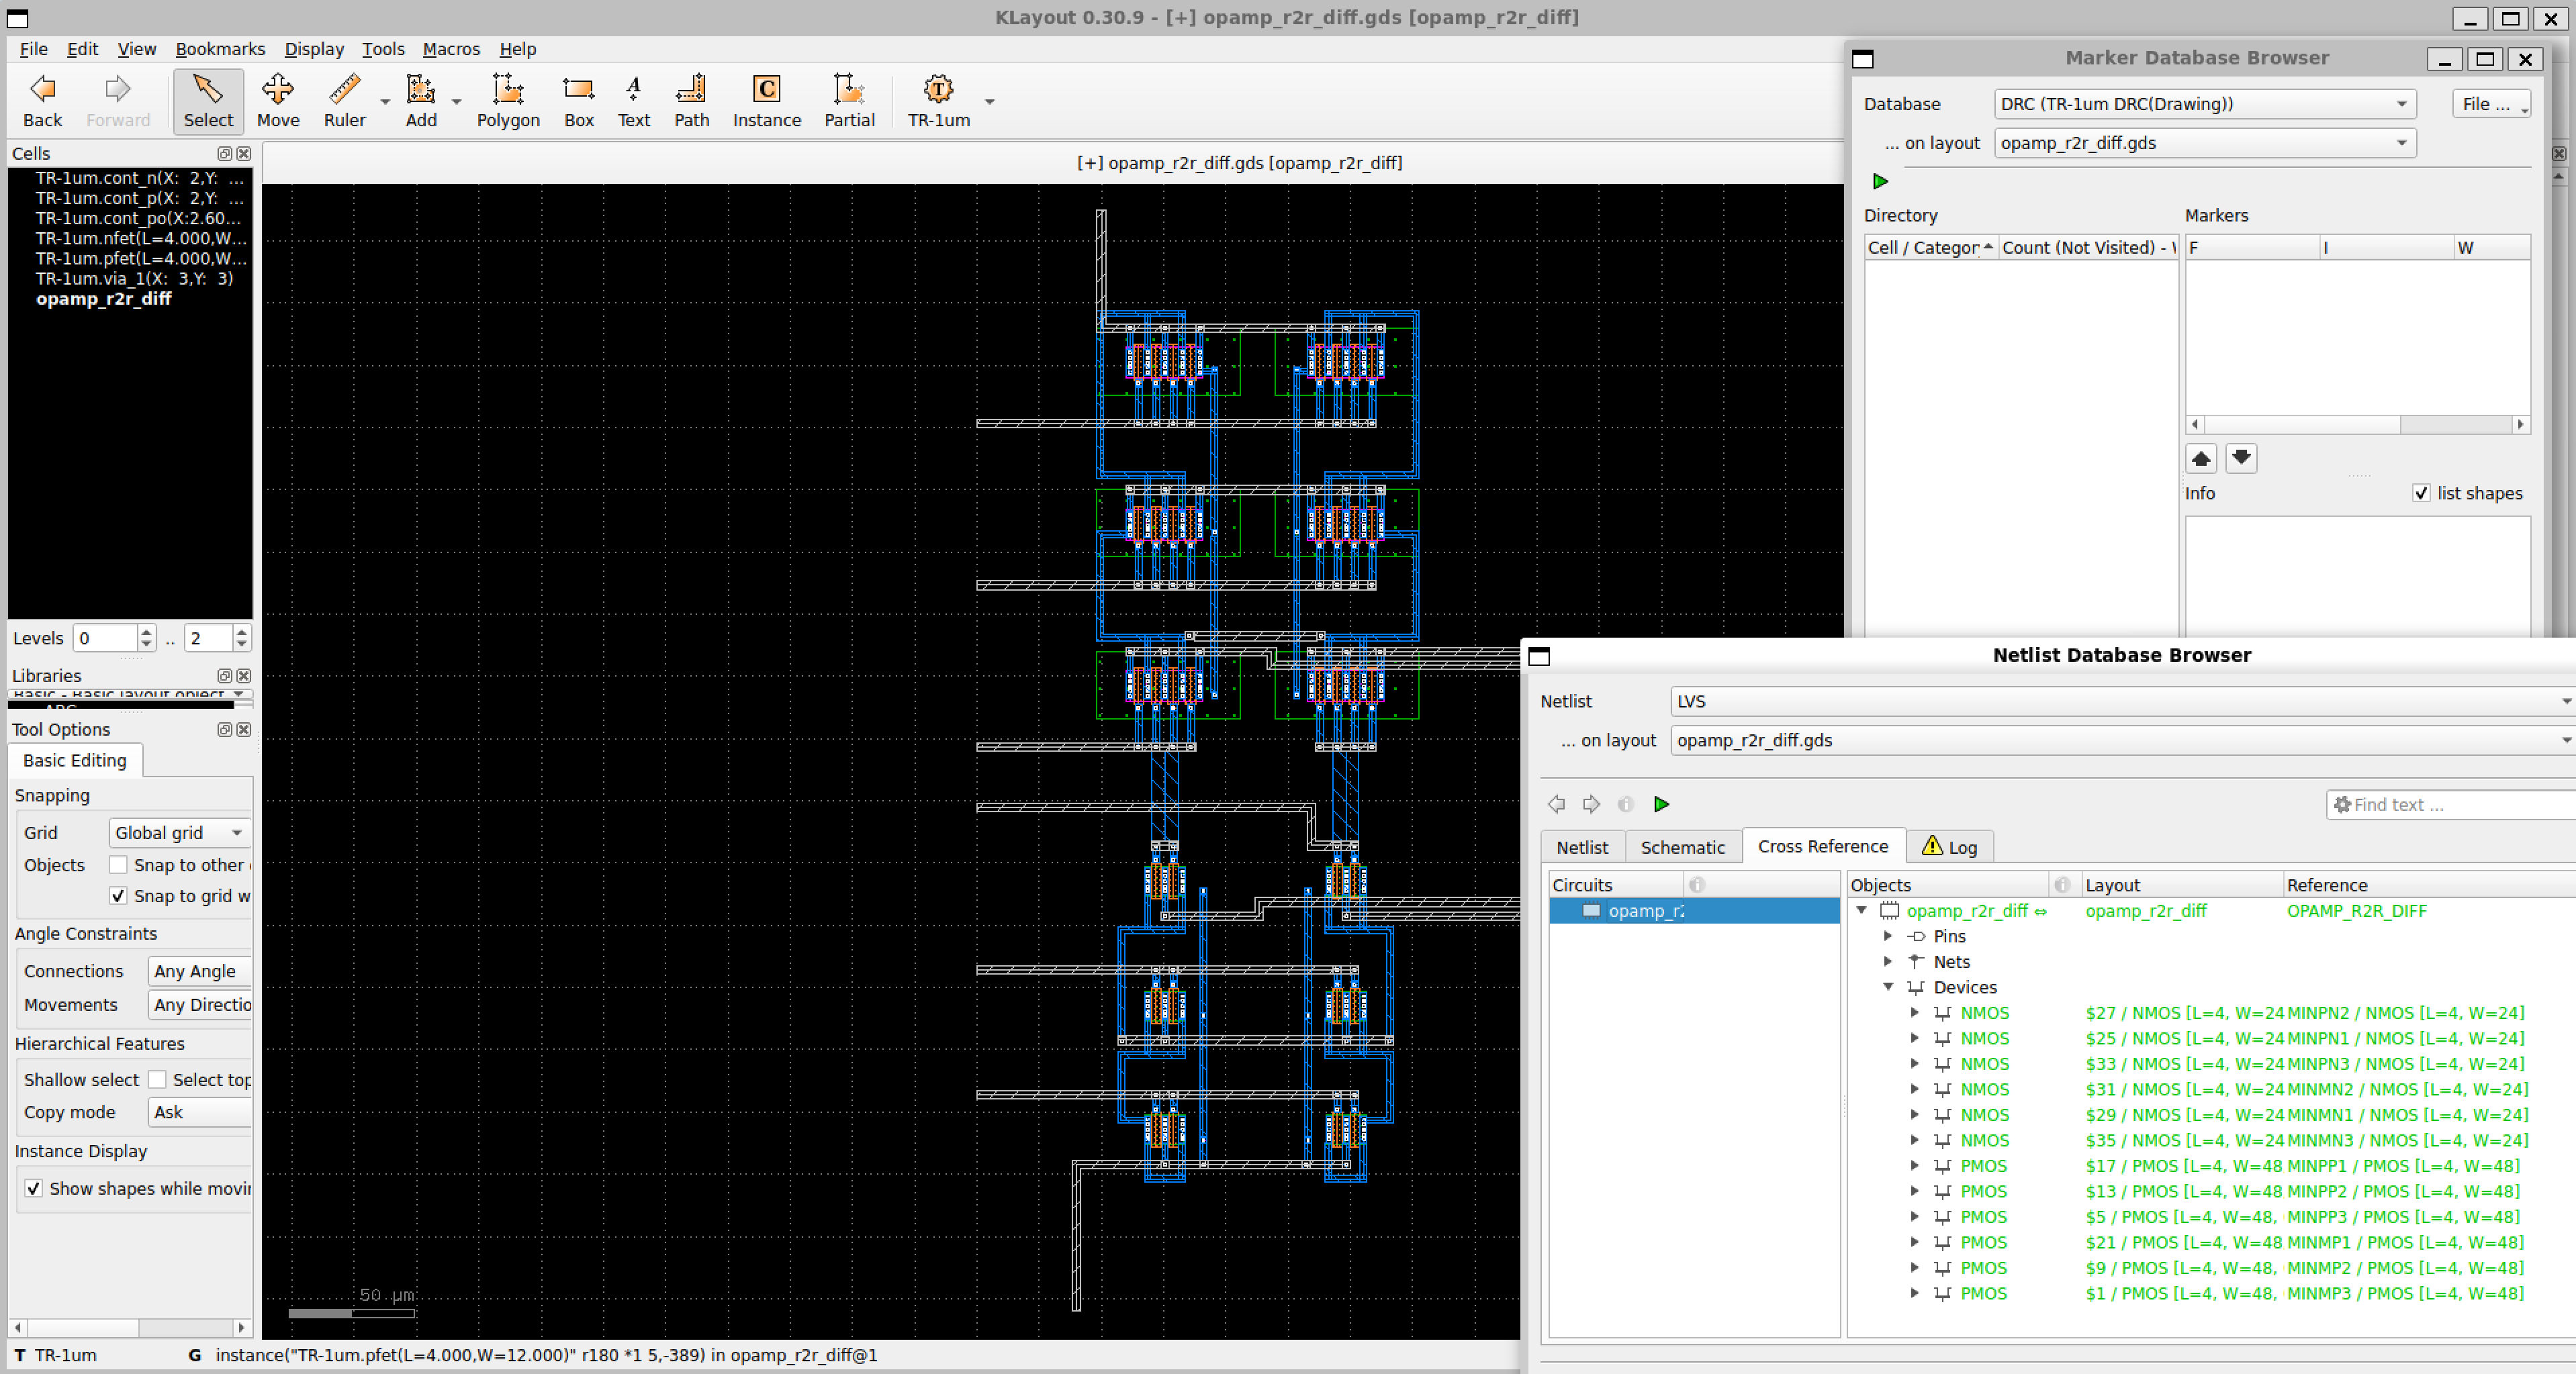Screen dimensions: 2576x1374
Task: Open the TR-1um technology button
Action: click(938, 101)
